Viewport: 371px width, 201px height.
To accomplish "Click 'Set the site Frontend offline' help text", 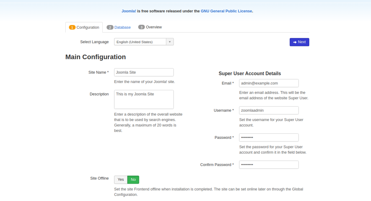I will click(x=208, y=192).
